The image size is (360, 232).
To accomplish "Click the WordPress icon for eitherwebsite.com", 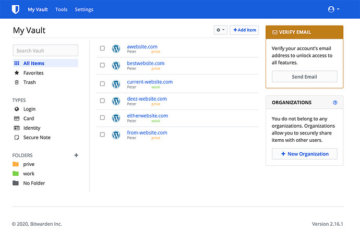I will (x=116, y=118).
